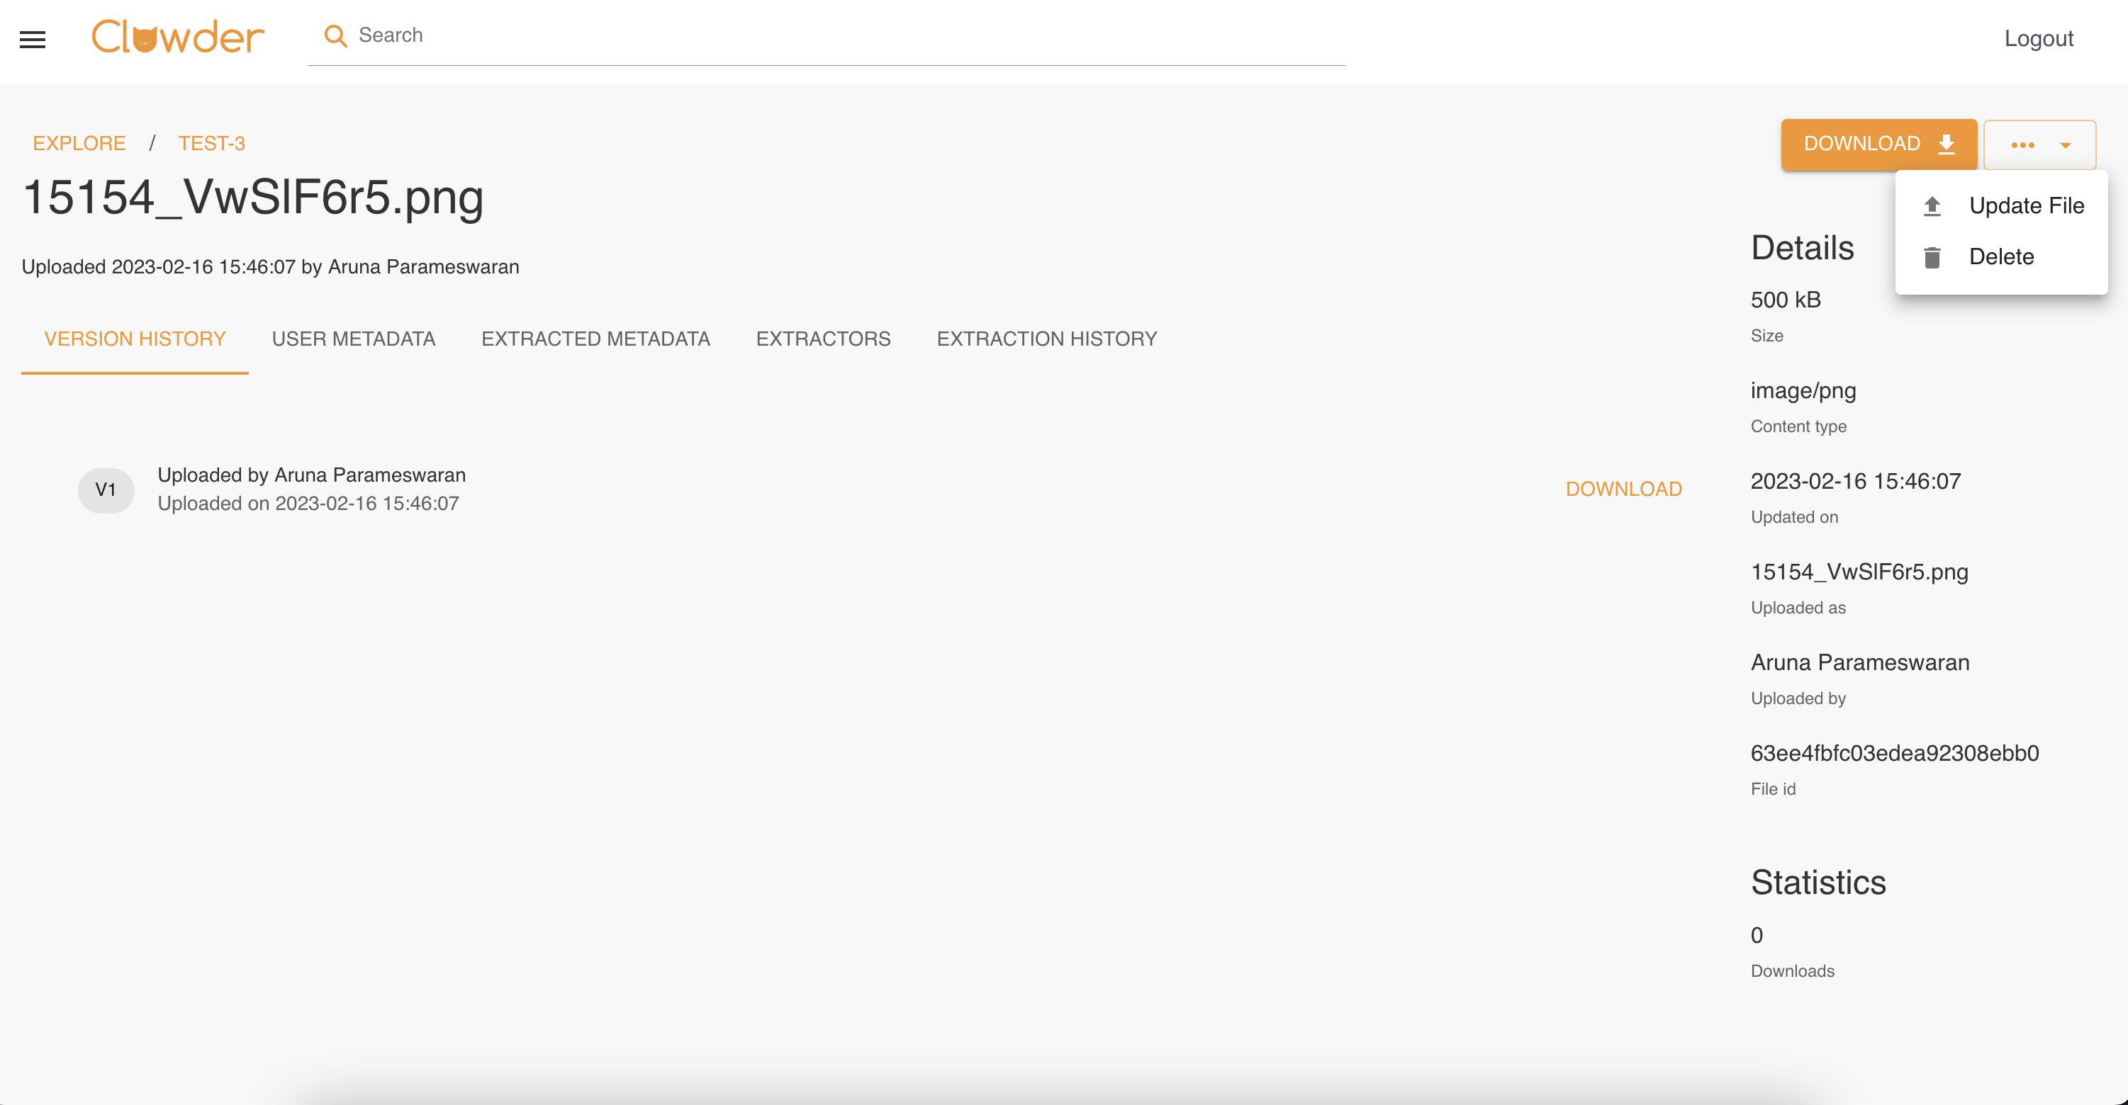Screen dimensions: 2128x1105
Task: Click the trash icon beside Delete
Action: point(1932,257)
